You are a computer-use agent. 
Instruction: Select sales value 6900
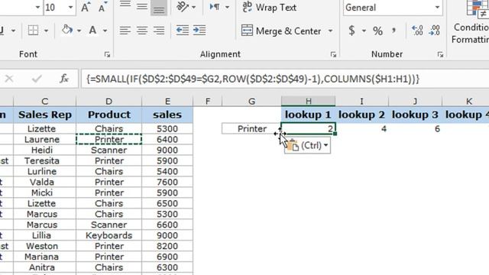pos(167,257)
